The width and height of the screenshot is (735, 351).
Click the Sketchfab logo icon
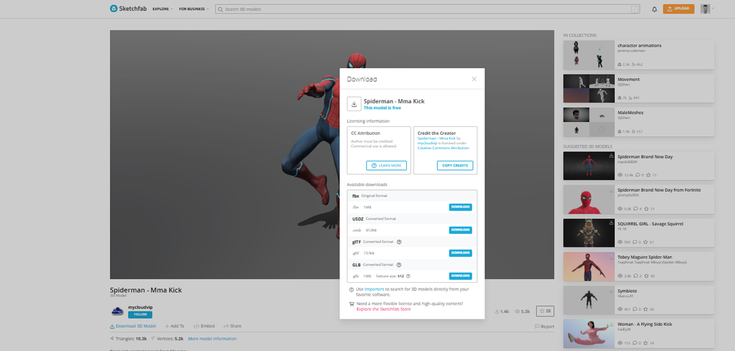[113, 9]
